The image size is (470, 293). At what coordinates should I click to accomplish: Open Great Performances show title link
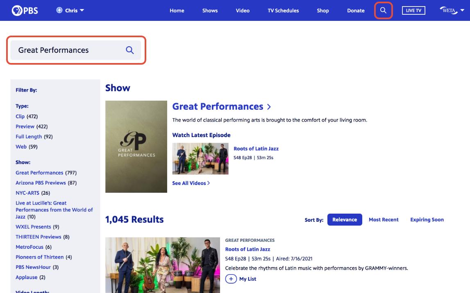218,106
